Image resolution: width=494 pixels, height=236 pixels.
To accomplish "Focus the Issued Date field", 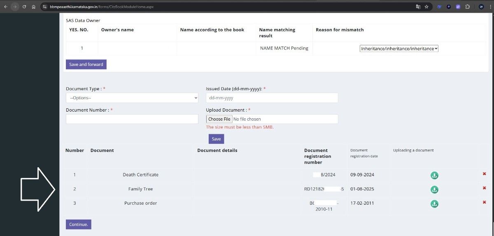I will [272, 98].
